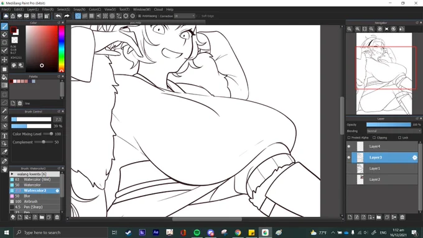Toggle Soft Edge checkbox
423x238 pixels.
pyautogui.click(x=199, y=16)
